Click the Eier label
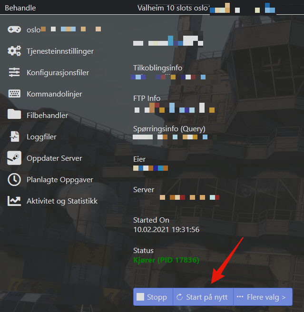Viewport: 304px width, 312px height. click(x=139, y=159)
